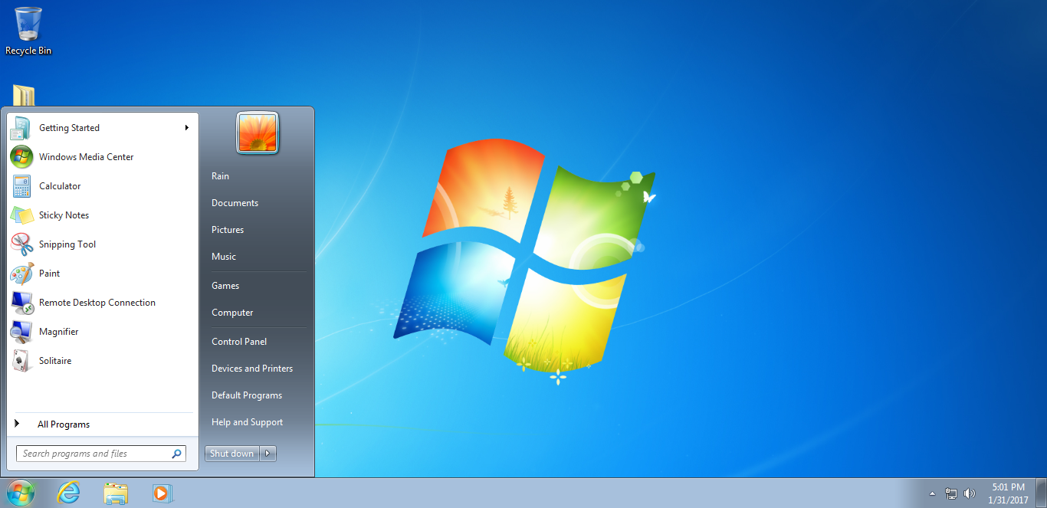Launch Windows Media Player from the taskbar
Viewport: 1047px width, 508px height.
point(162,493)
